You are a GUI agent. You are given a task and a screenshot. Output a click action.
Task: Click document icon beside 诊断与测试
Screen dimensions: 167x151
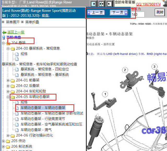(17, 113)
